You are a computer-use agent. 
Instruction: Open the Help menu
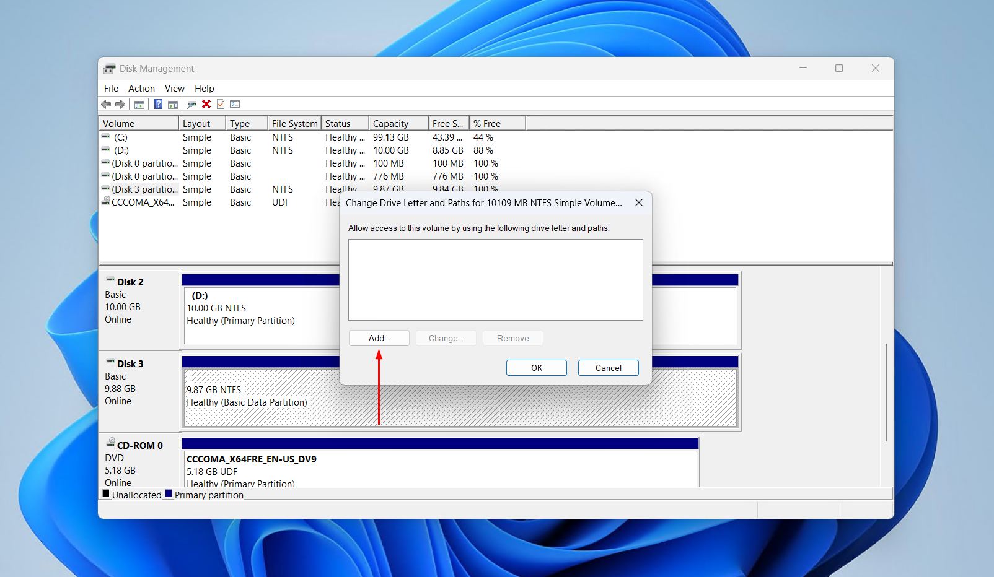point(204,89)
